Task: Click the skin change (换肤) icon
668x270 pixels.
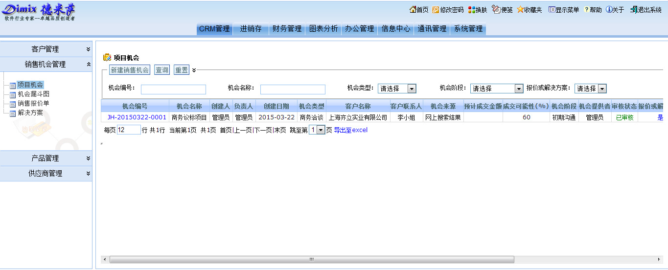Action: 472,10
